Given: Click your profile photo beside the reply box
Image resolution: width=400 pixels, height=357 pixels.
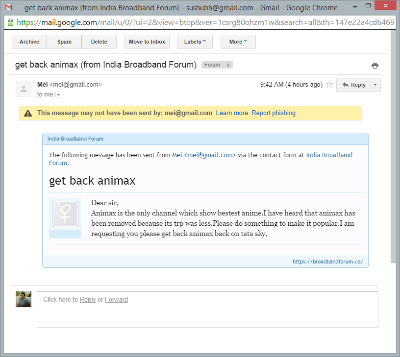Looking at the screenshot, I should [24, 299].
